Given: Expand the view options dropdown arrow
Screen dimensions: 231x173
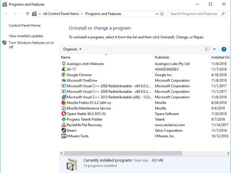Looking at the screenshot, I should (x=214, y=49).
